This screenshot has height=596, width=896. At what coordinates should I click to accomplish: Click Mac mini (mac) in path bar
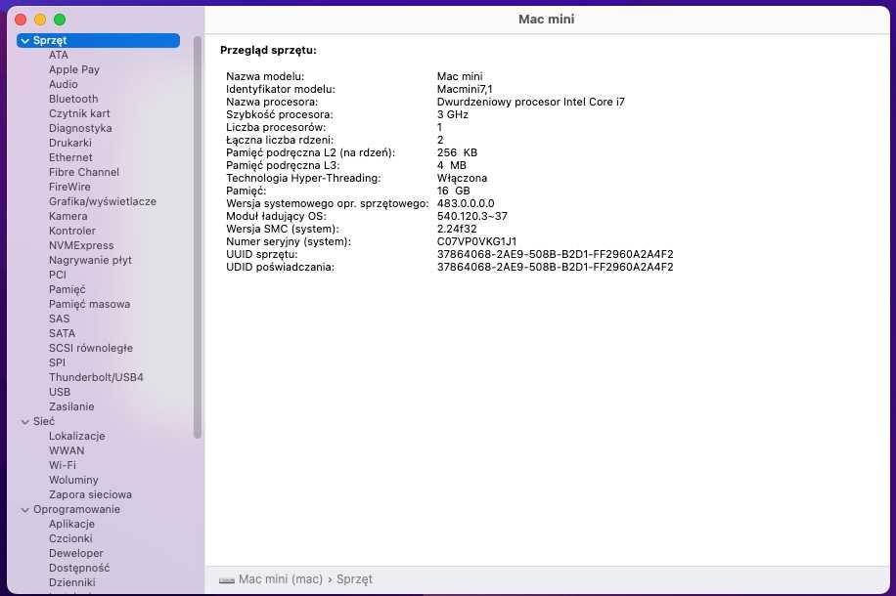281,579
